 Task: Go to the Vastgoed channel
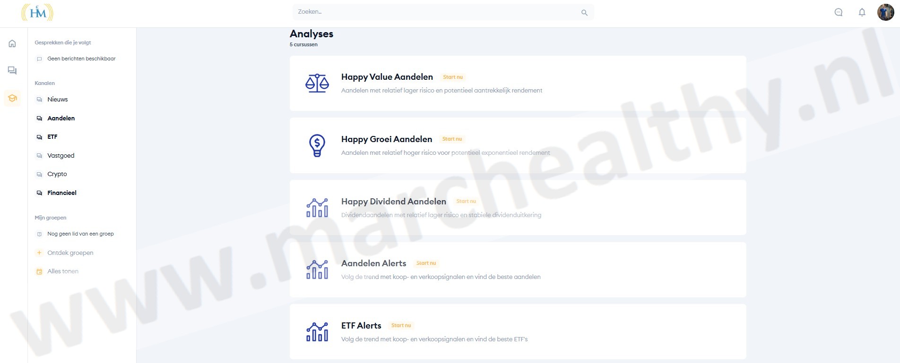click(x=61, y=156)
